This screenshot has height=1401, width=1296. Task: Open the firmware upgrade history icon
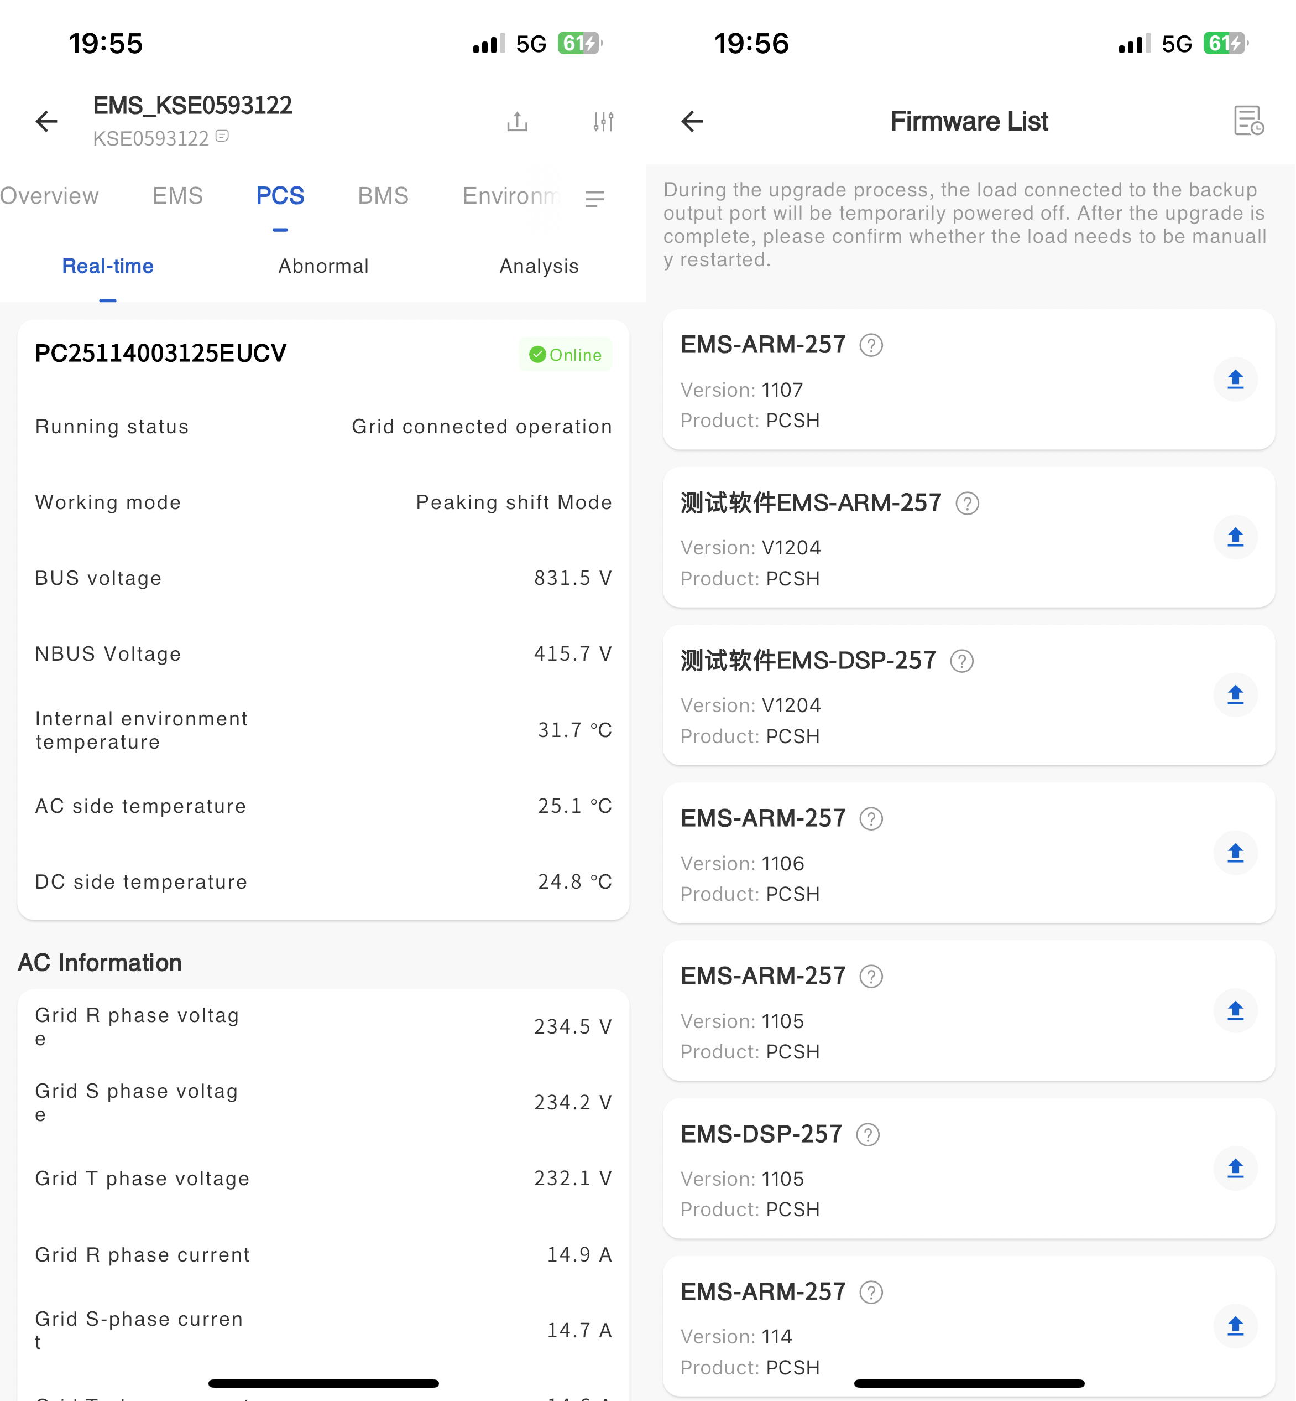(1248, 121)
